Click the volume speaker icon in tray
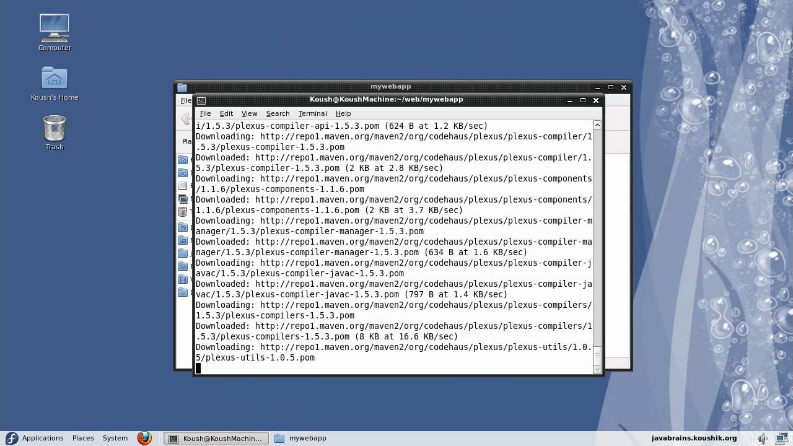Image resolution: width=793 pixels, height=446 pixels. [x=763, y=439]
